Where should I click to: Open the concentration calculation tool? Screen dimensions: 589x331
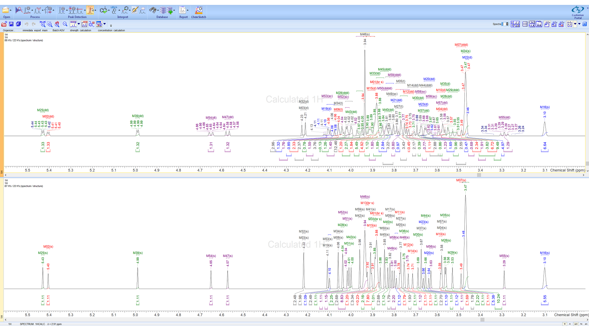coord(99,24)
